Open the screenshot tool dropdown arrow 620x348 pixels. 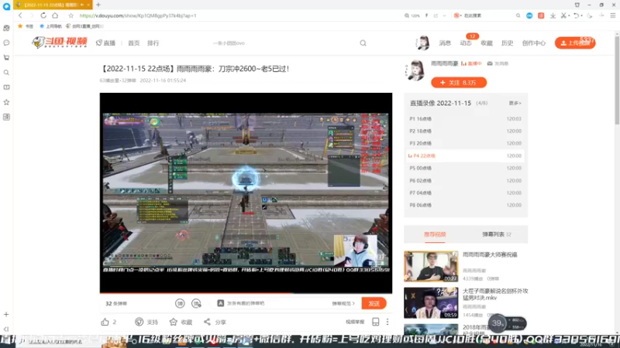pos(569,15)
